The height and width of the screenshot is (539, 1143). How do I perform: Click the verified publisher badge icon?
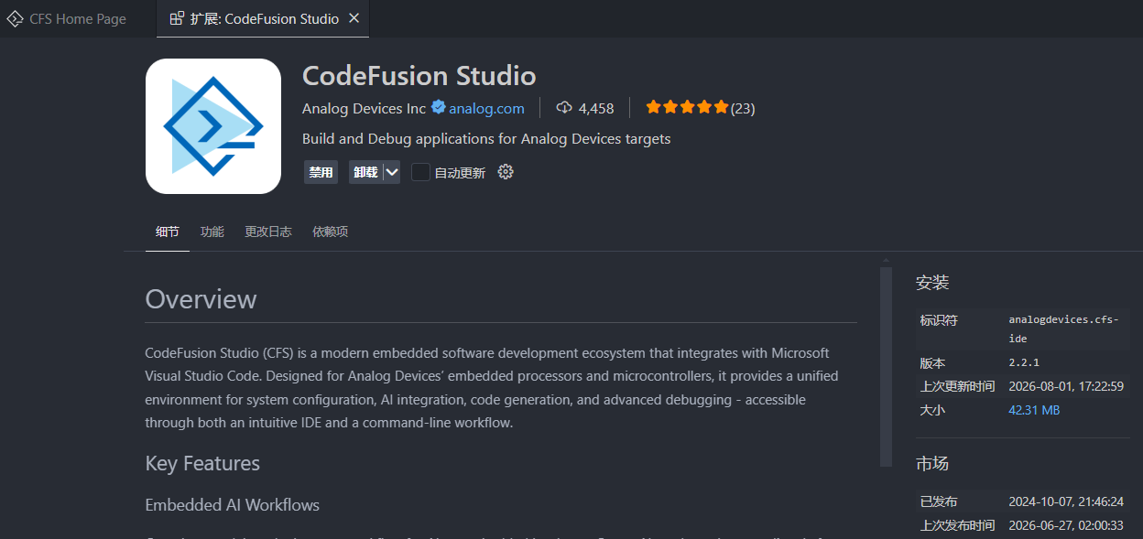(438, 107)
